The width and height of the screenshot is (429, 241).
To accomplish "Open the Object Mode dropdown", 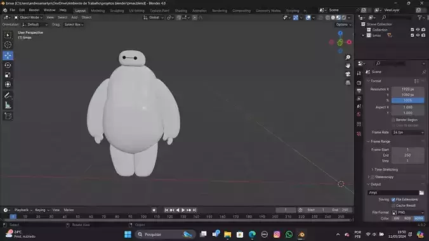I will [29, 18].
